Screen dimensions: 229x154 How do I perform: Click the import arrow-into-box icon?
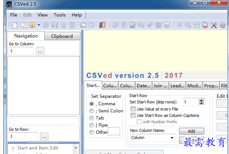tap(83, 25)
